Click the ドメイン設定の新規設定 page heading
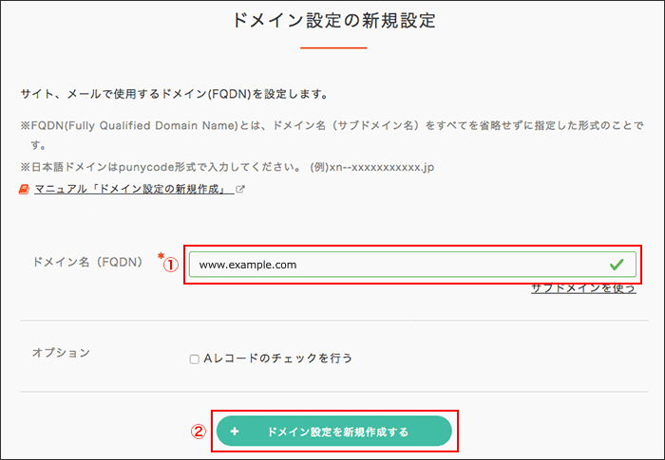 (332, 20)
